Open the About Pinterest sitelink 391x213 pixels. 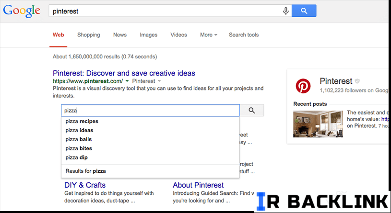198,185
